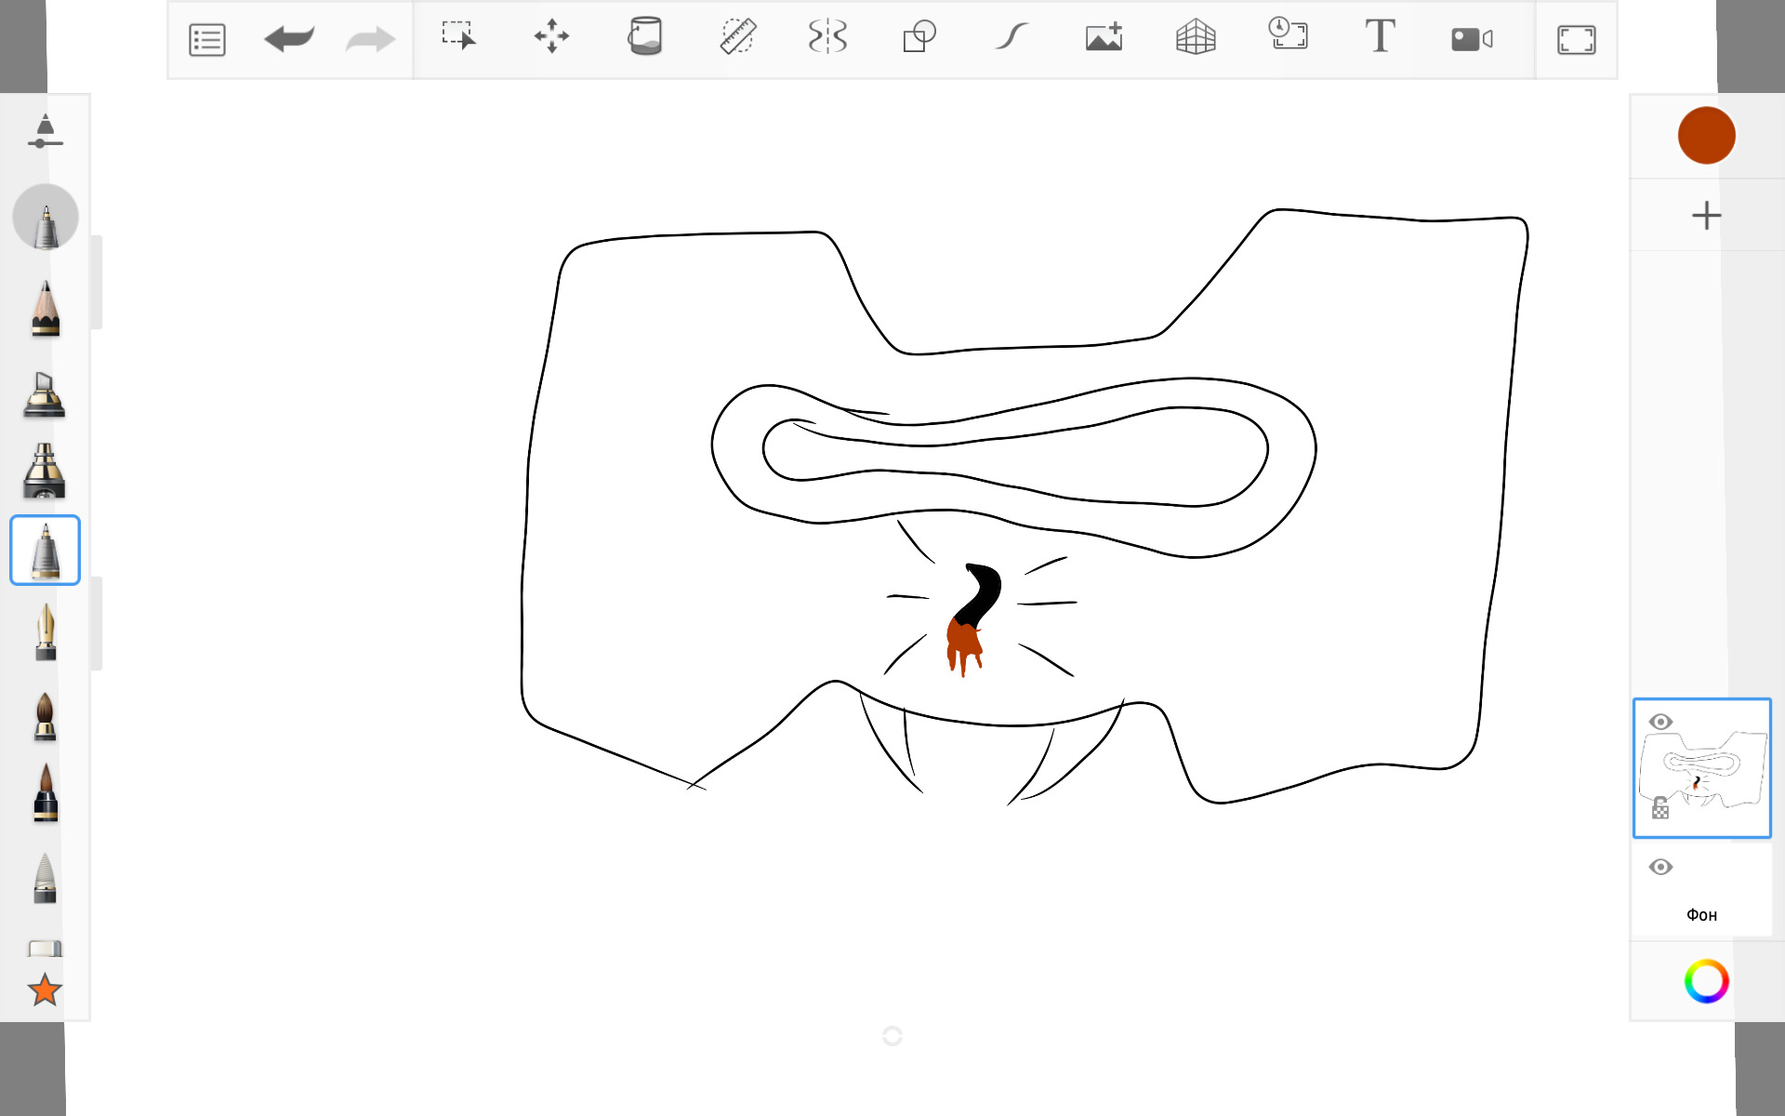Enable the symmetry tool
The image size is (1785, 1116).
click(827, 37)
